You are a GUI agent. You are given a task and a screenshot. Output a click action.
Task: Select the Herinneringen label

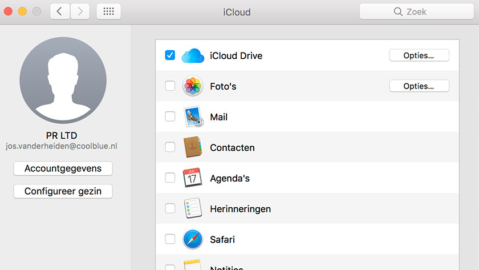[241, 209]
